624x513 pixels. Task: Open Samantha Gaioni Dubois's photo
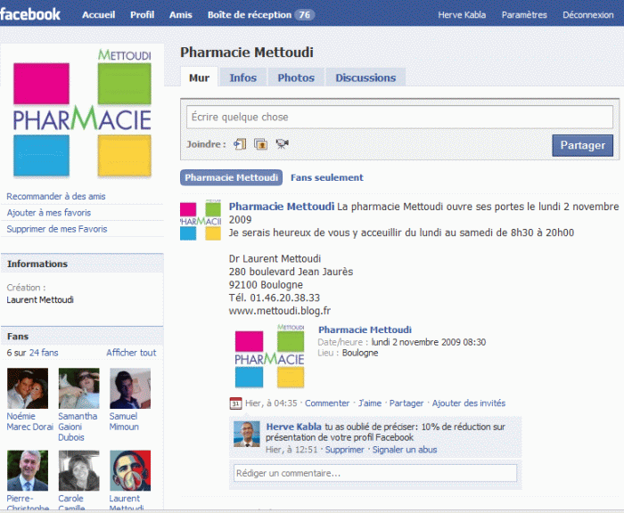click(78, 388)
